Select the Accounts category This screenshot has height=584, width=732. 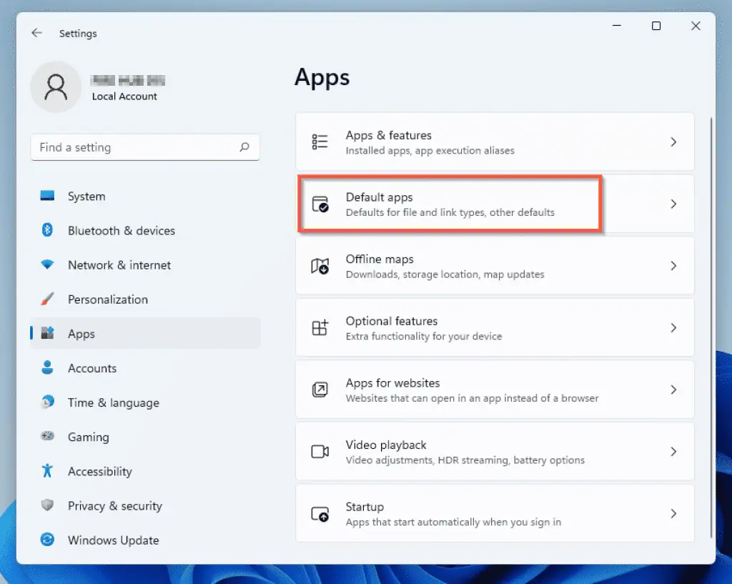pyautogui.click(x=145, y=368)
